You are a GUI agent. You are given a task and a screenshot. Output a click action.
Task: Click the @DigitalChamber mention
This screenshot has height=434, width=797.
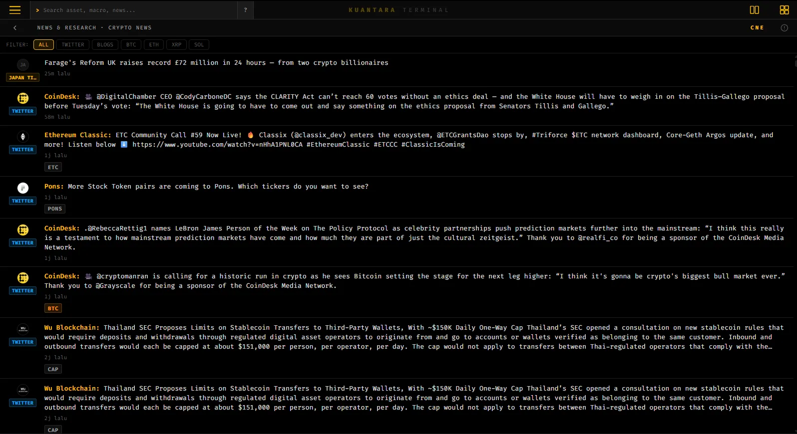tap(126, 97)
